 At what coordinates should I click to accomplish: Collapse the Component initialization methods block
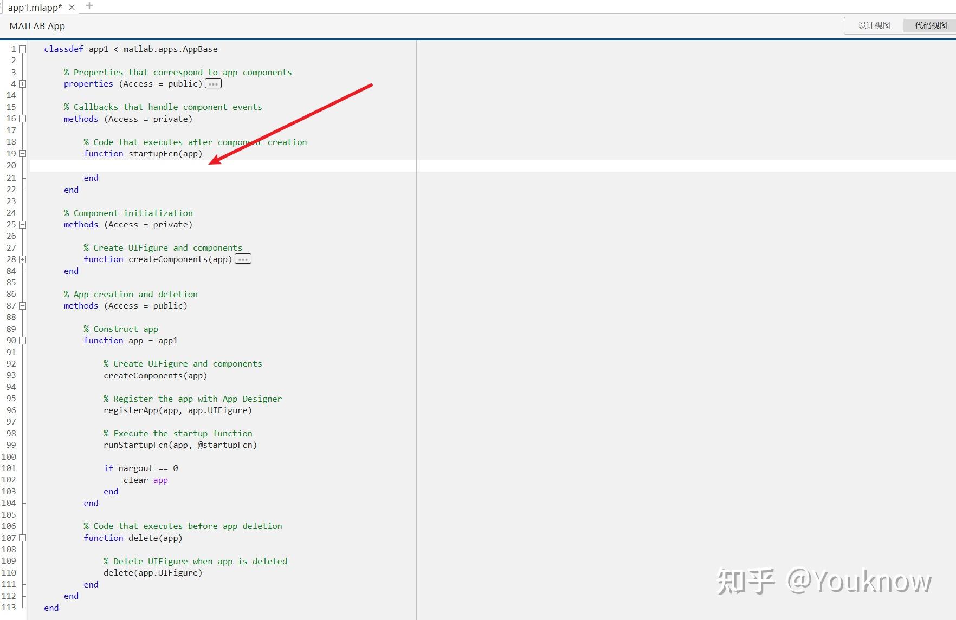22,224
